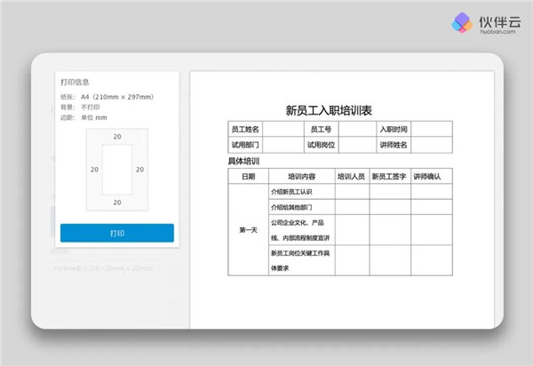Image resolution: width=533 pixels, height=366 pixels.
Task: Click the blue 打印 print button
Action: point(117,233)
